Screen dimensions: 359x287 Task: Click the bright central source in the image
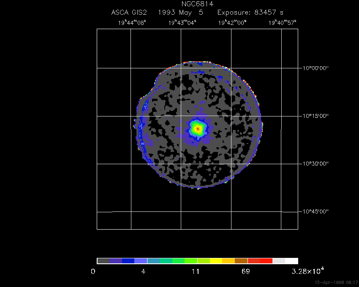[x=198, y=129]
